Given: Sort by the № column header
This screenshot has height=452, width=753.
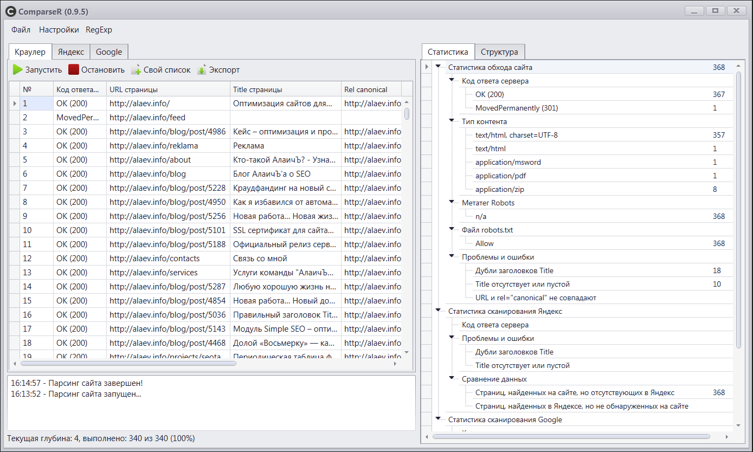Looking at the screenshot, I should (36, 89).
